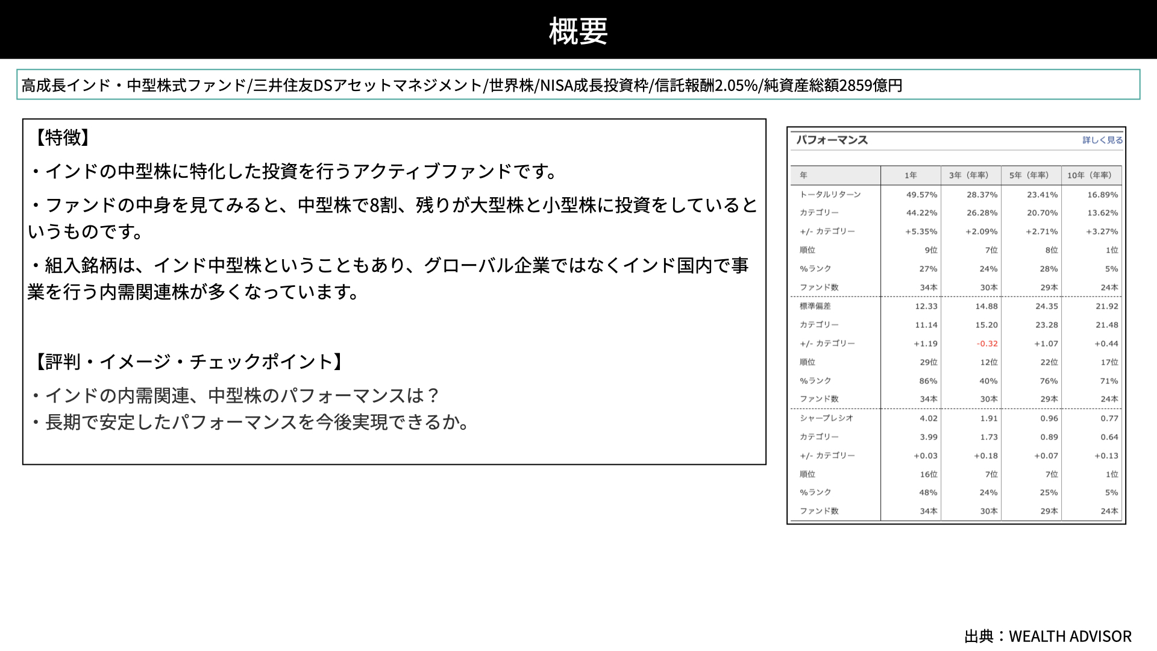Open the 詳しく見る link in performance panel
This screenshot has width=1157, height=651.
click(1102, 140)
